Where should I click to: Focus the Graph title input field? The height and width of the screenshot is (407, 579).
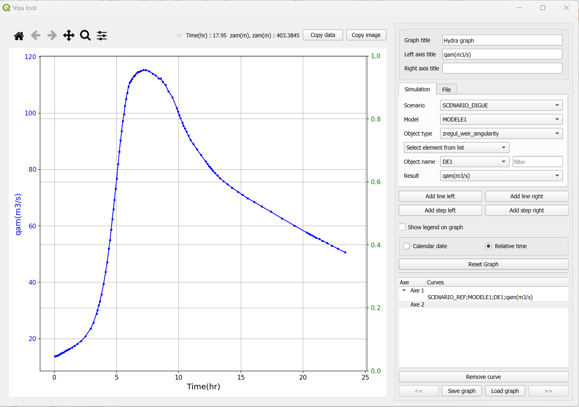point(502,40)
